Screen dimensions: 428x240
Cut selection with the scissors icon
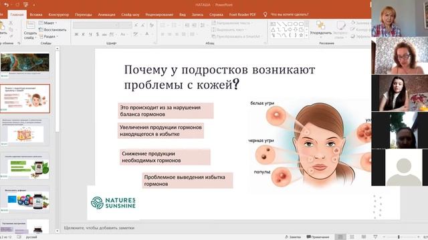(x=11, y=23)
